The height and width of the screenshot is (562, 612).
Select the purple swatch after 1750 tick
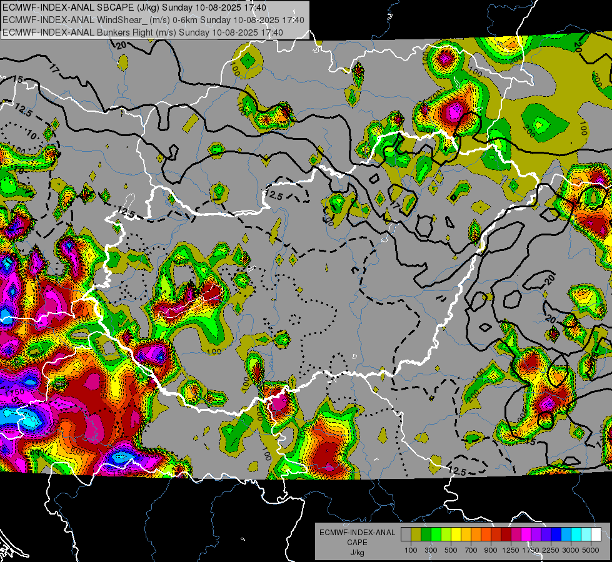(x=536, y=534)
